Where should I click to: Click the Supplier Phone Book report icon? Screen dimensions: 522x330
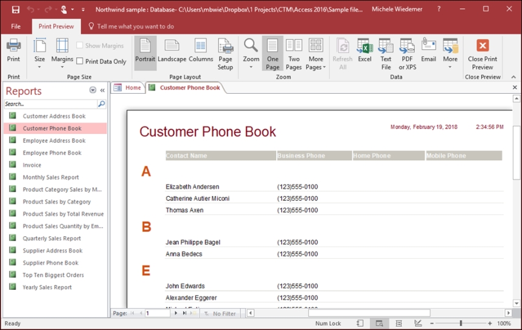pos(13,262)
